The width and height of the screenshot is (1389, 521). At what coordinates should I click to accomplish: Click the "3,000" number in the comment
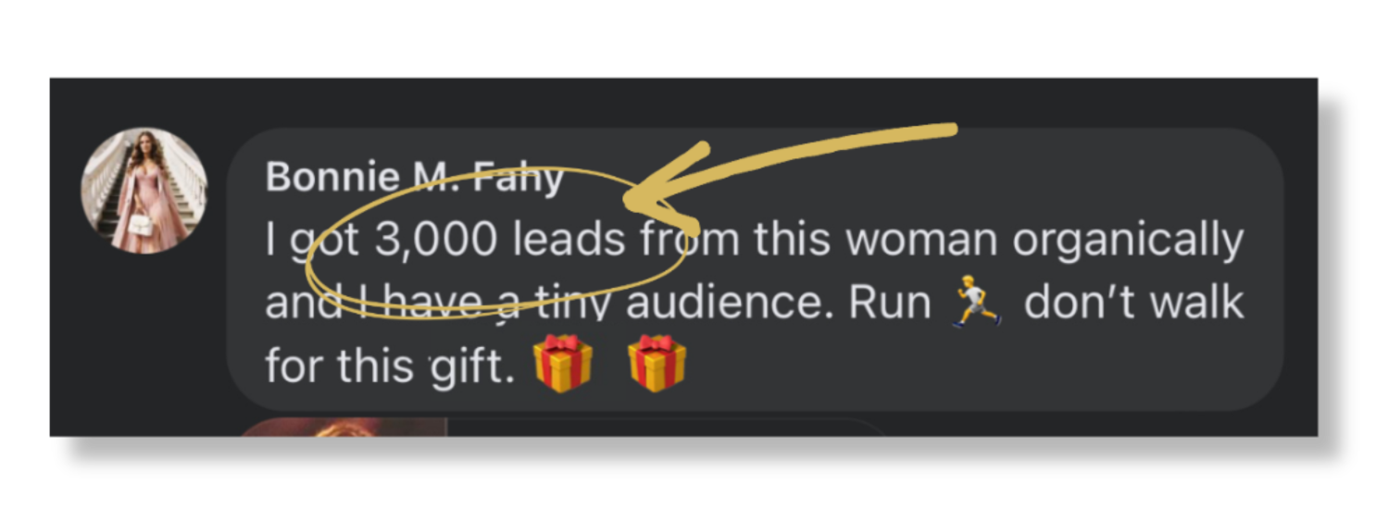[x=434, y=242]
